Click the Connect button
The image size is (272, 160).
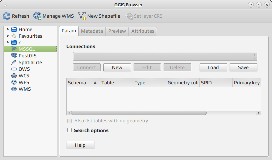[87, 67]
